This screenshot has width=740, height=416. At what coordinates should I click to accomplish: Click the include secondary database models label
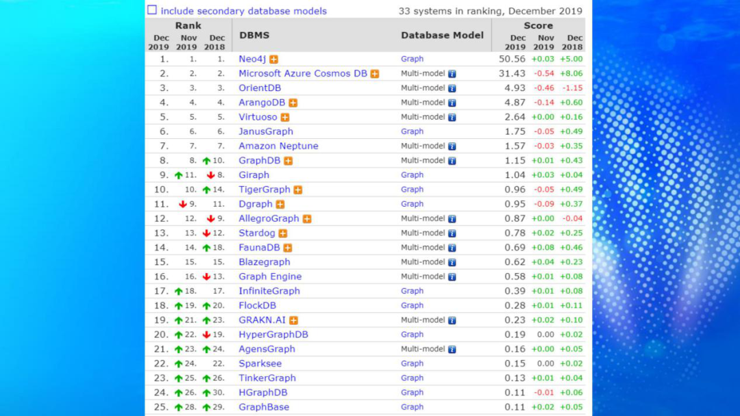pos(244,11)
